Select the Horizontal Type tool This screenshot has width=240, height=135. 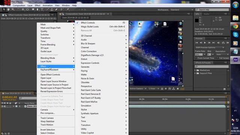(42, 9)
